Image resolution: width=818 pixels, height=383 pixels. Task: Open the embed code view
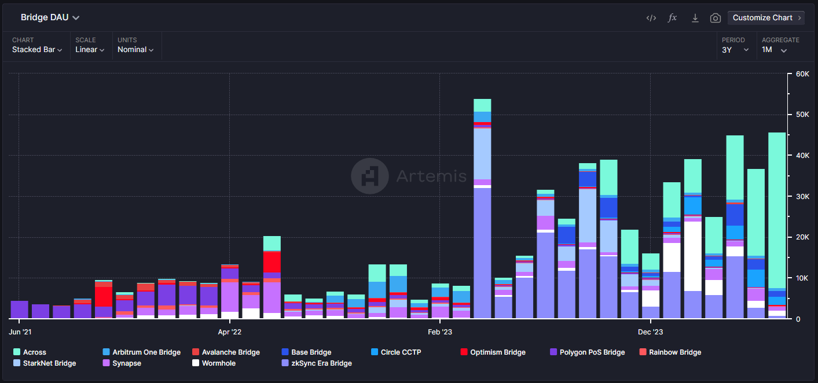click(x=651, y=17)
